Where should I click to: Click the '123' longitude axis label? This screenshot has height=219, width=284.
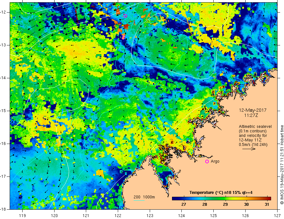(x=150, y=215)
